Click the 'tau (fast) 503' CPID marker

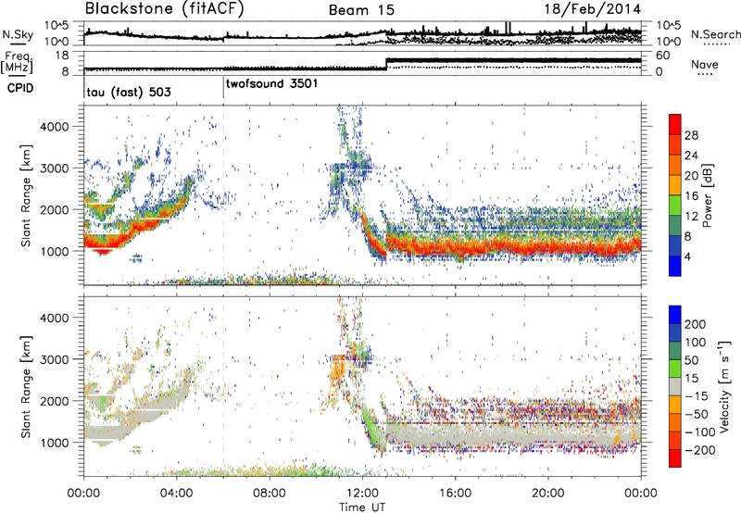pyautogui.click(x=129, y=92)
